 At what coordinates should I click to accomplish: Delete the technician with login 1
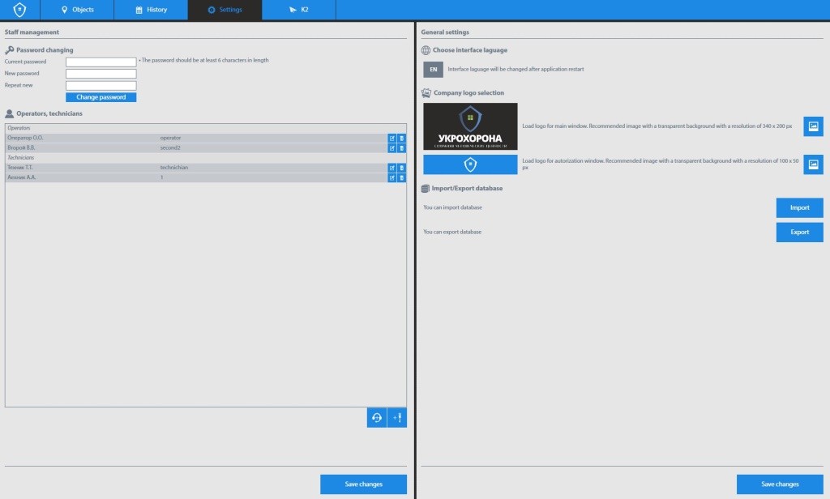402,177
